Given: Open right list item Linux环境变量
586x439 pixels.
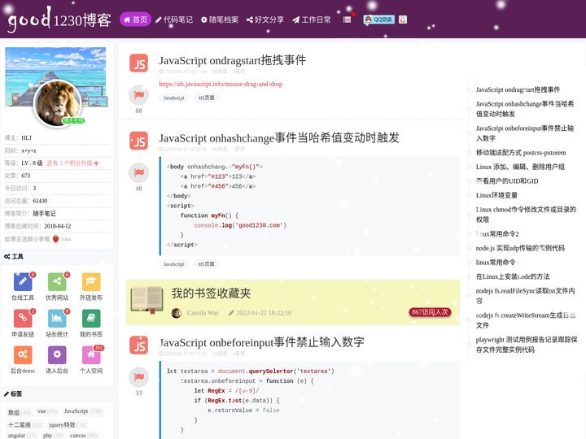Looking at the screenshot, I should tap(496, 195).
